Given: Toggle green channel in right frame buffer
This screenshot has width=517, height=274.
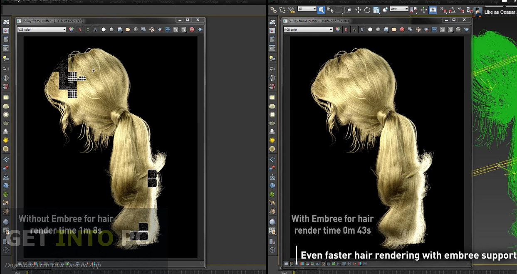Looking at the screenshot, I should pos(354,30).
